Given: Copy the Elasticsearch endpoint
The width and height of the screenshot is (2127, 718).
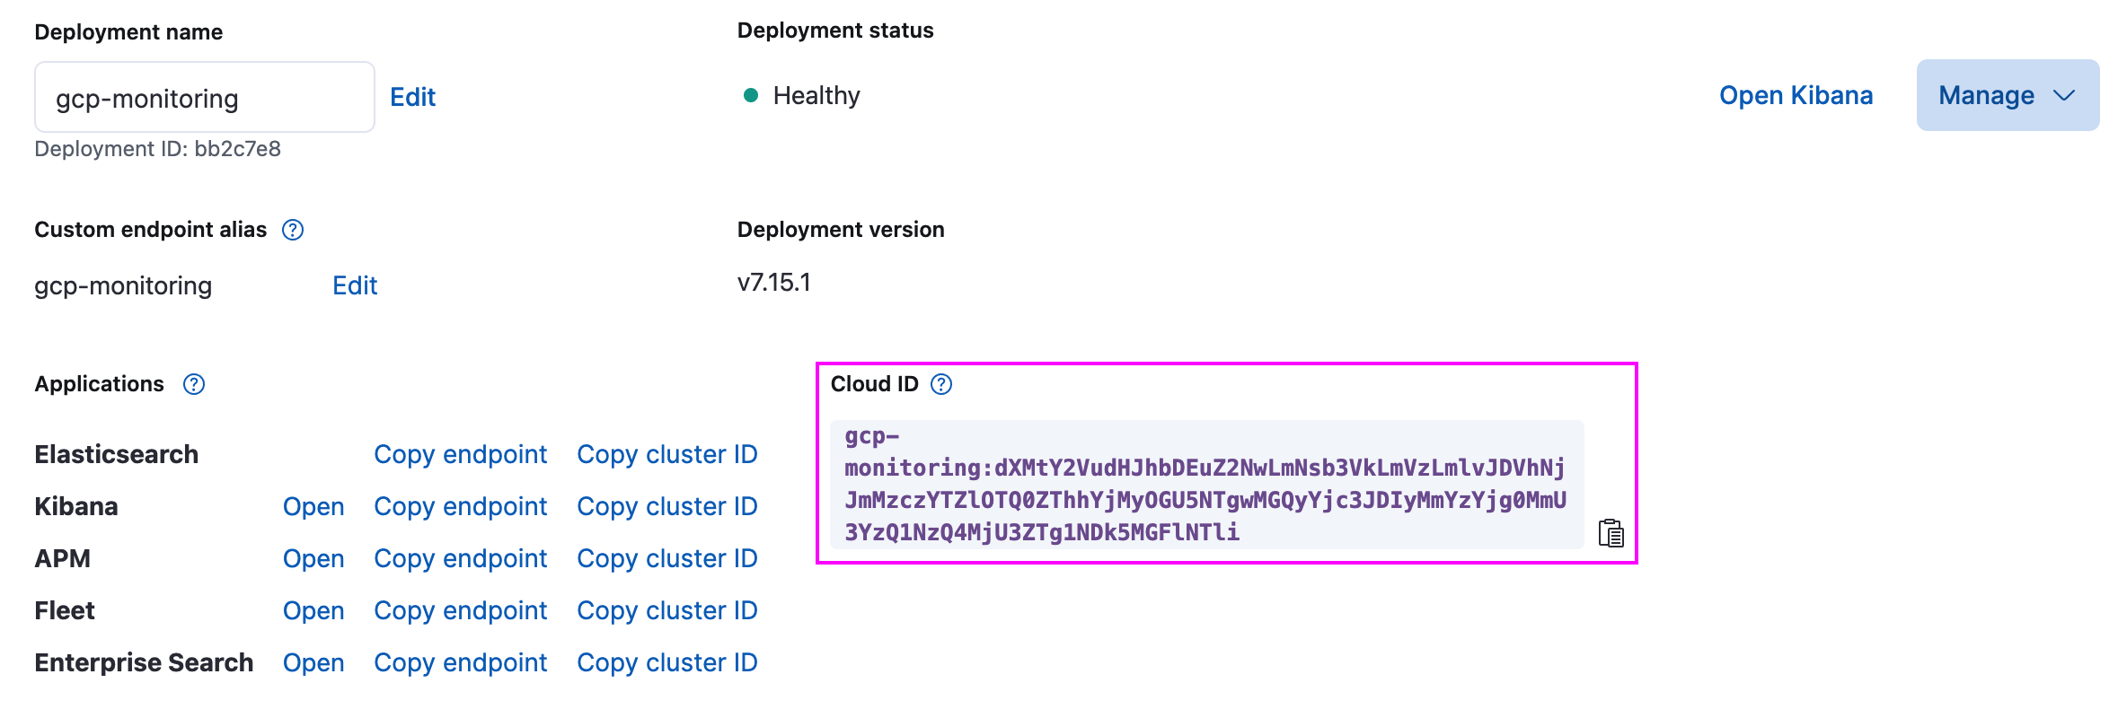Looking at the screenshot, I should [x=460, y=454].
